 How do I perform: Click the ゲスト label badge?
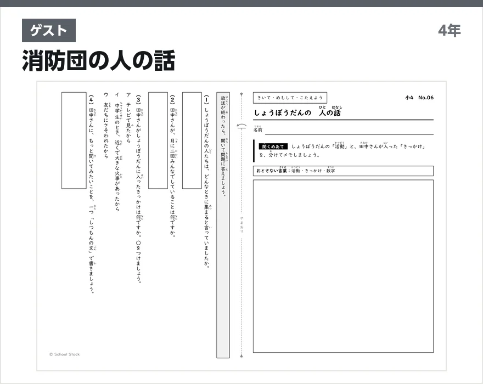49,30
